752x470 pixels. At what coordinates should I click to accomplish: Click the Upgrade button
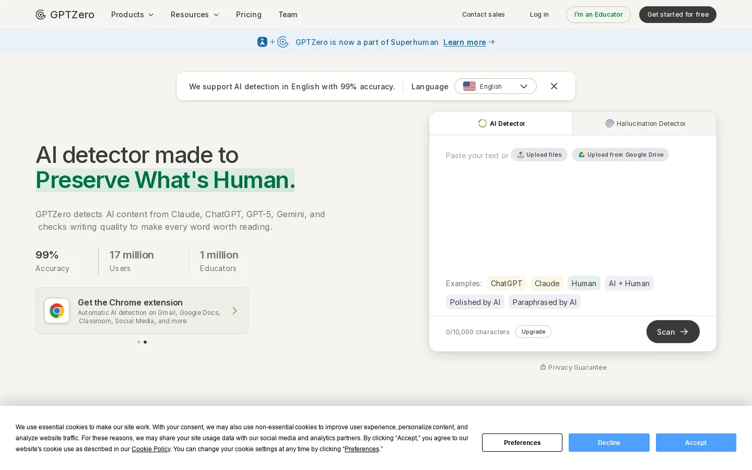pyautogui.click(x=533, y=332)
